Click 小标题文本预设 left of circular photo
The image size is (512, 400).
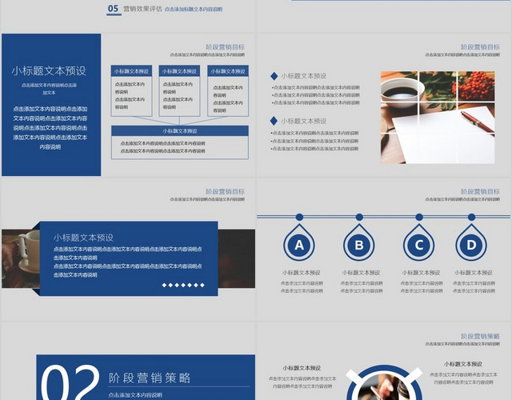tap(302, 368)
